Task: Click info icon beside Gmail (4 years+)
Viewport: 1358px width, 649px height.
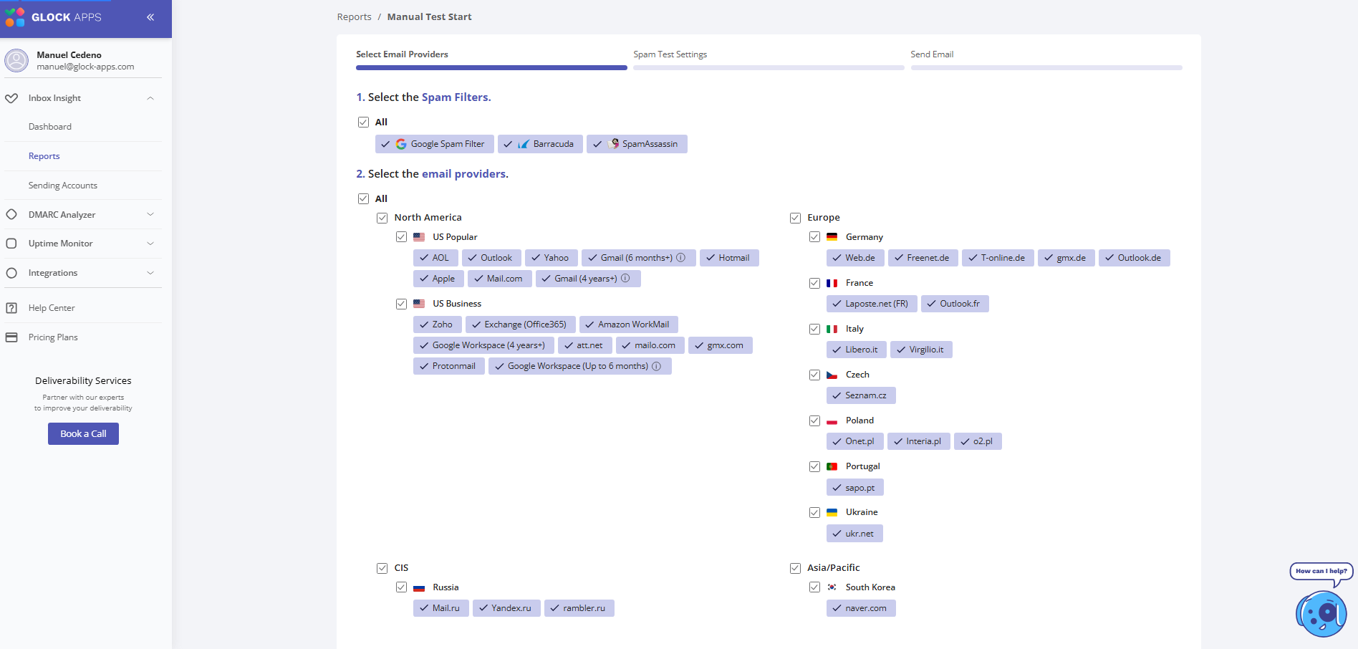Action: tap(625, 278)
